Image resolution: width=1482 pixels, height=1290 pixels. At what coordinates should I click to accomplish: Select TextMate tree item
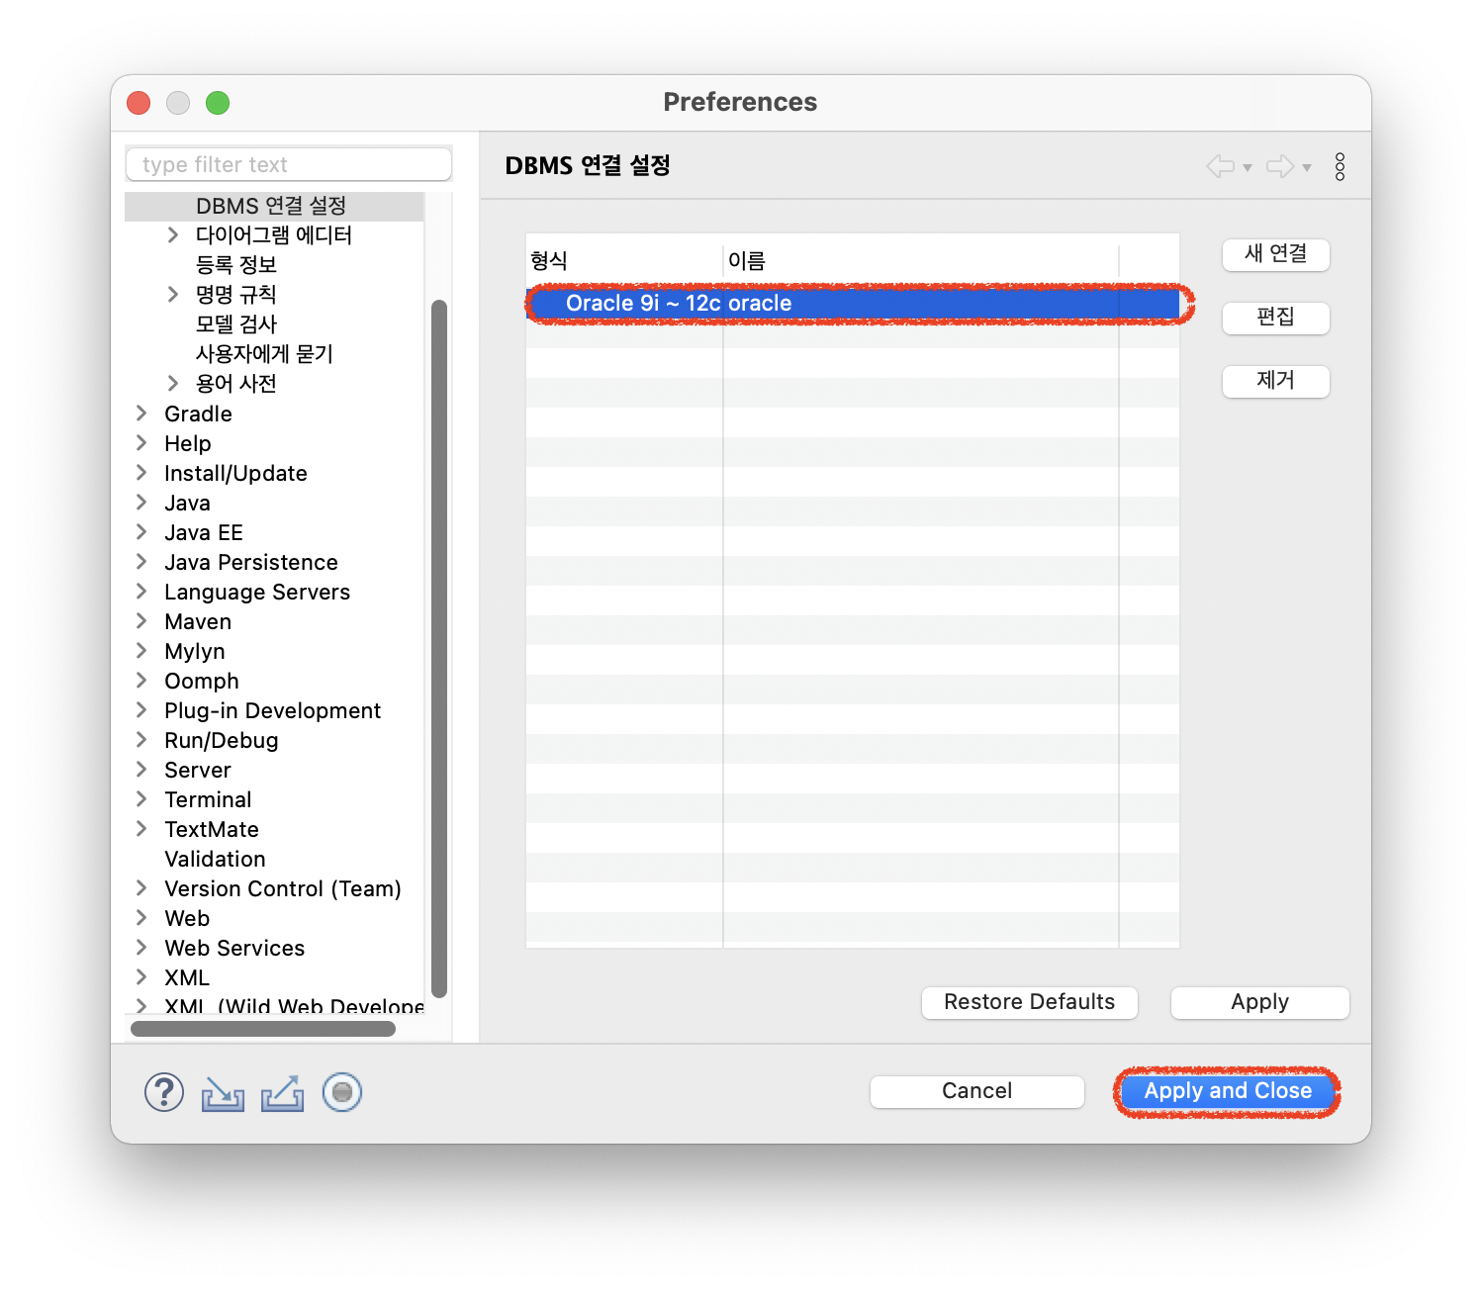pyautogui.click(x=212, y=829)
